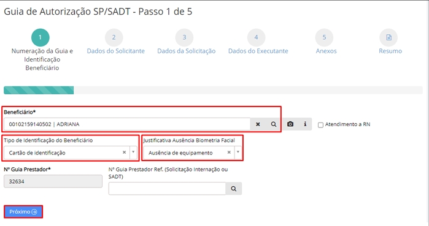
Task: Go to step 5 circle
Action: pos(324,37)
